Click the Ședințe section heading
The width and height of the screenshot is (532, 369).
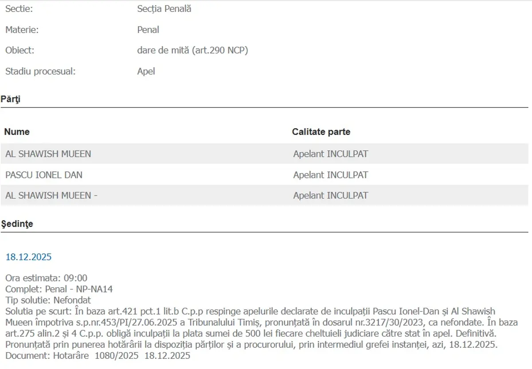pyautogui.click(x=17, y=224)
